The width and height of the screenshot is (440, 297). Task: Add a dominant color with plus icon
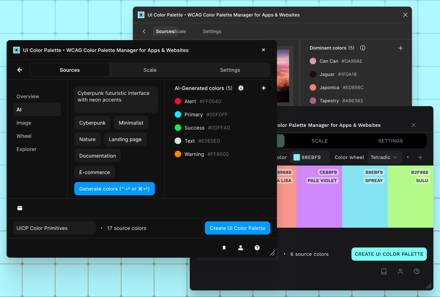[x=400, y=48]
